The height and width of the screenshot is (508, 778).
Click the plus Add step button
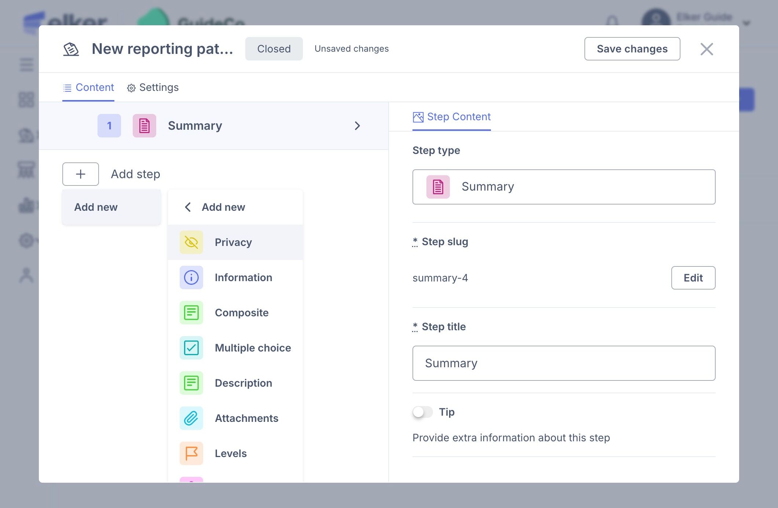pos(81,174)
